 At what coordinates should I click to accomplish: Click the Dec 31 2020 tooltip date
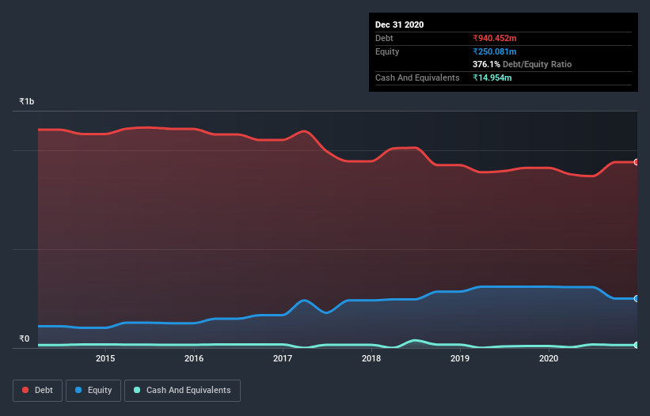click(x=399, y=25)
